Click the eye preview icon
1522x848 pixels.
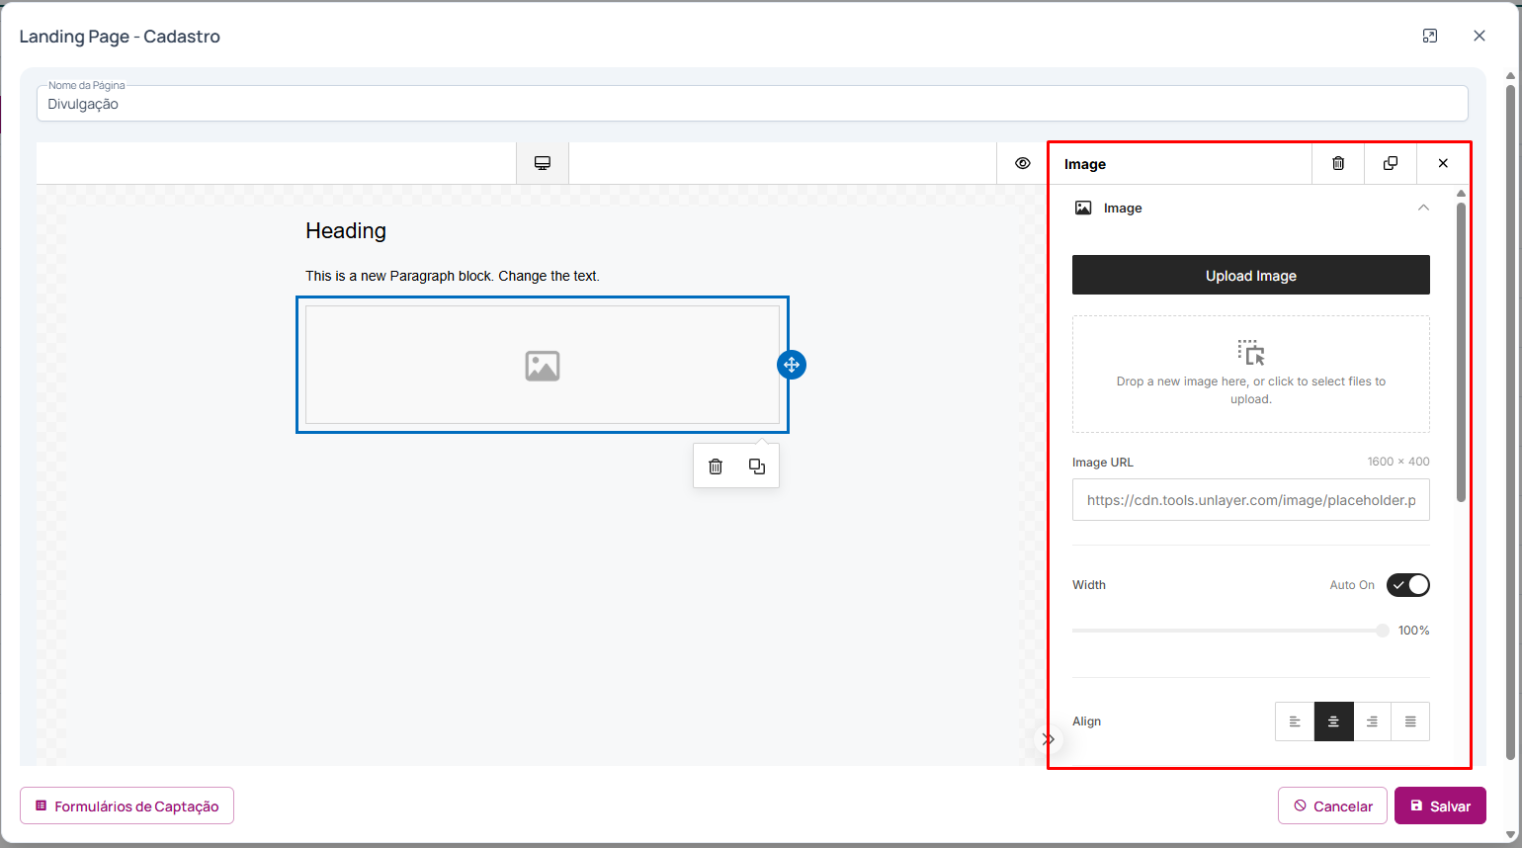[1022, 163]
